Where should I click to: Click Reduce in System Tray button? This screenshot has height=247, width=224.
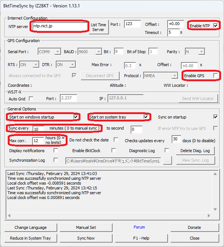31,238
